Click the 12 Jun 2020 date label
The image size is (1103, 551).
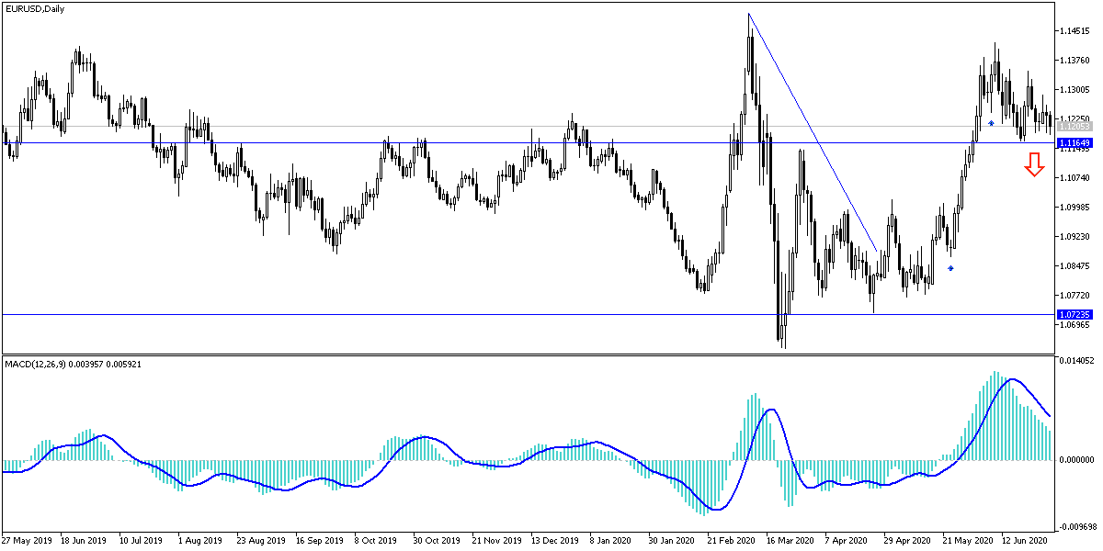[x=1023, y=541]
